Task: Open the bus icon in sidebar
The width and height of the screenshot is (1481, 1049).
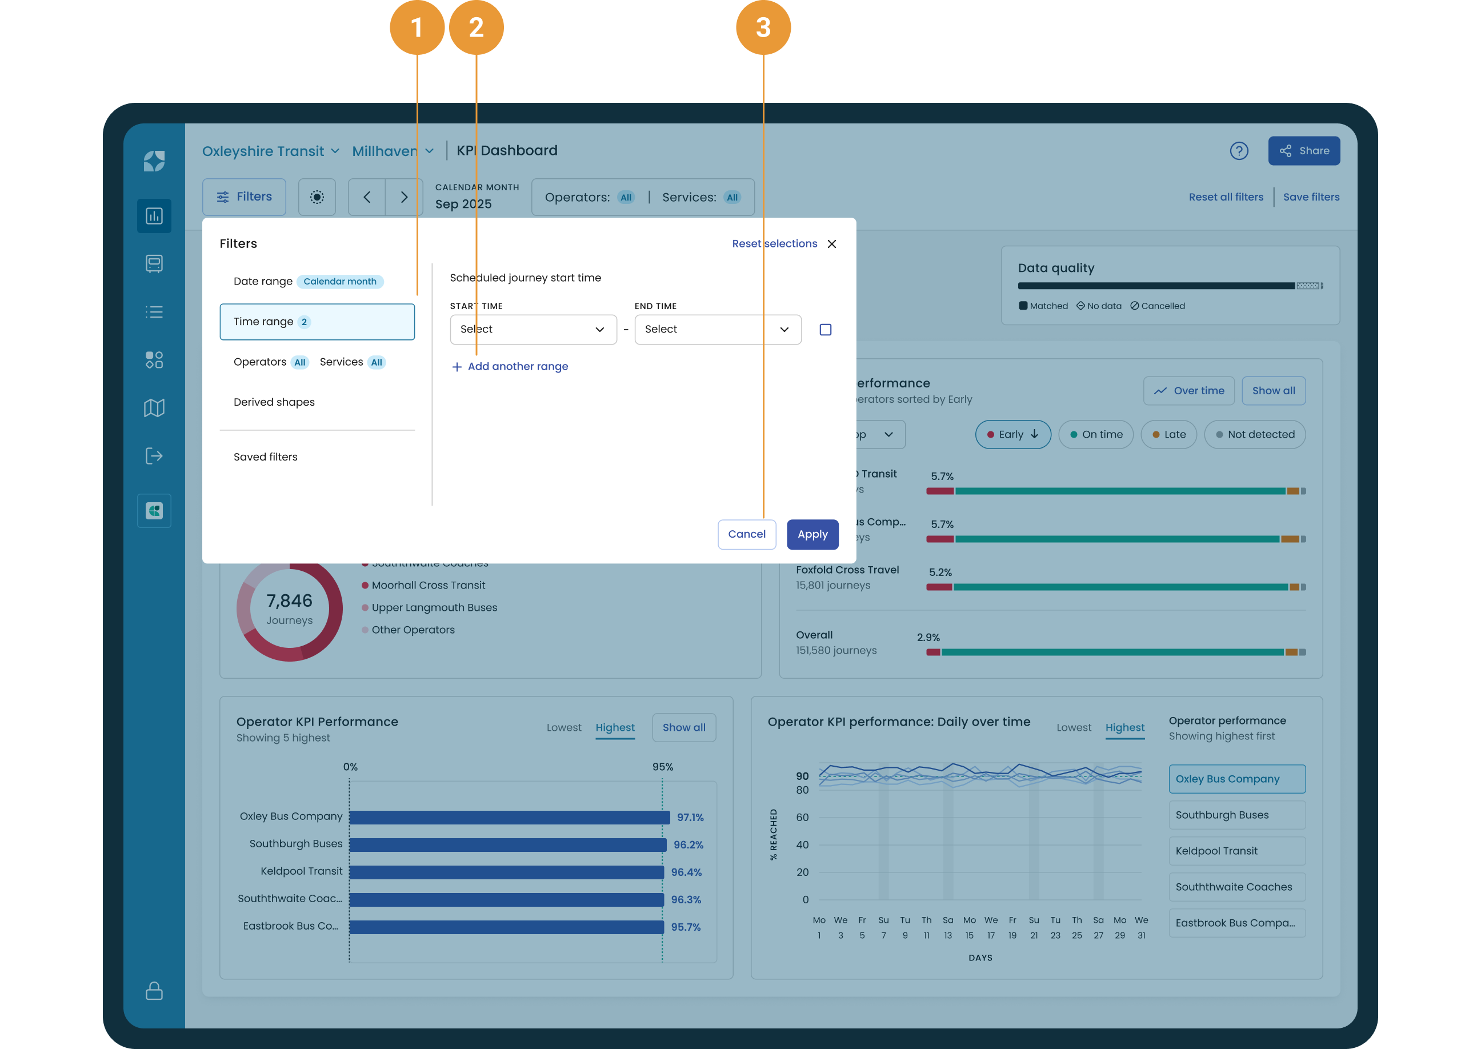Action: [x=154, y=263]
